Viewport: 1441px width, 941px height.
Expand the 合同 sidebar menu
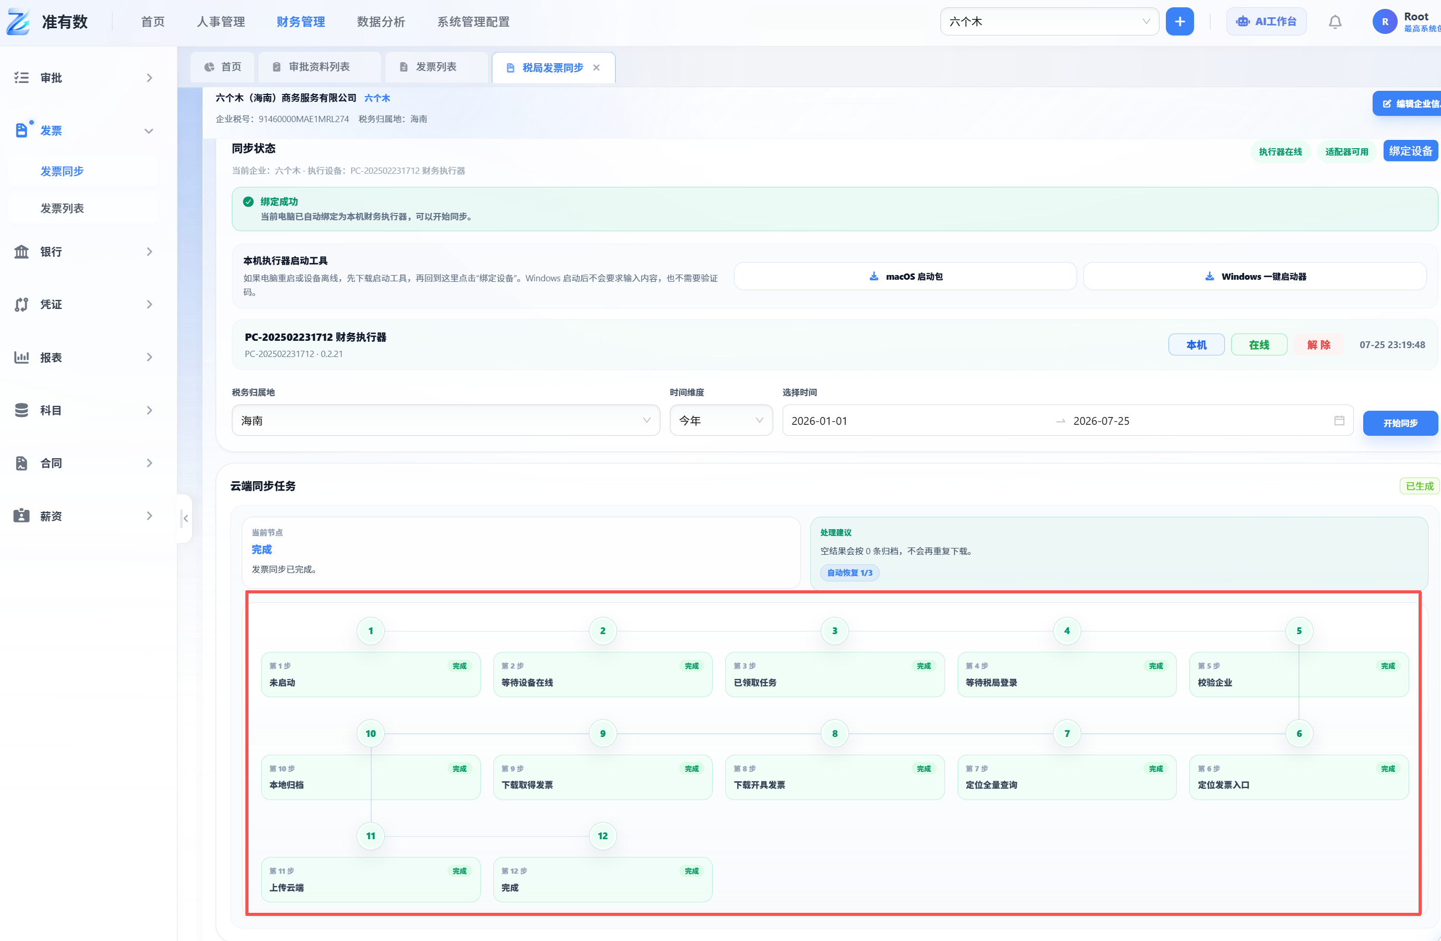(149, 463)
